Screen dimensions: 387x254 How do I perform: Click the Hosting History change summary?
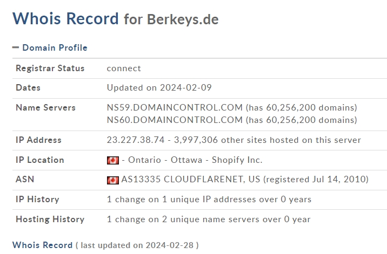[209, 219]
